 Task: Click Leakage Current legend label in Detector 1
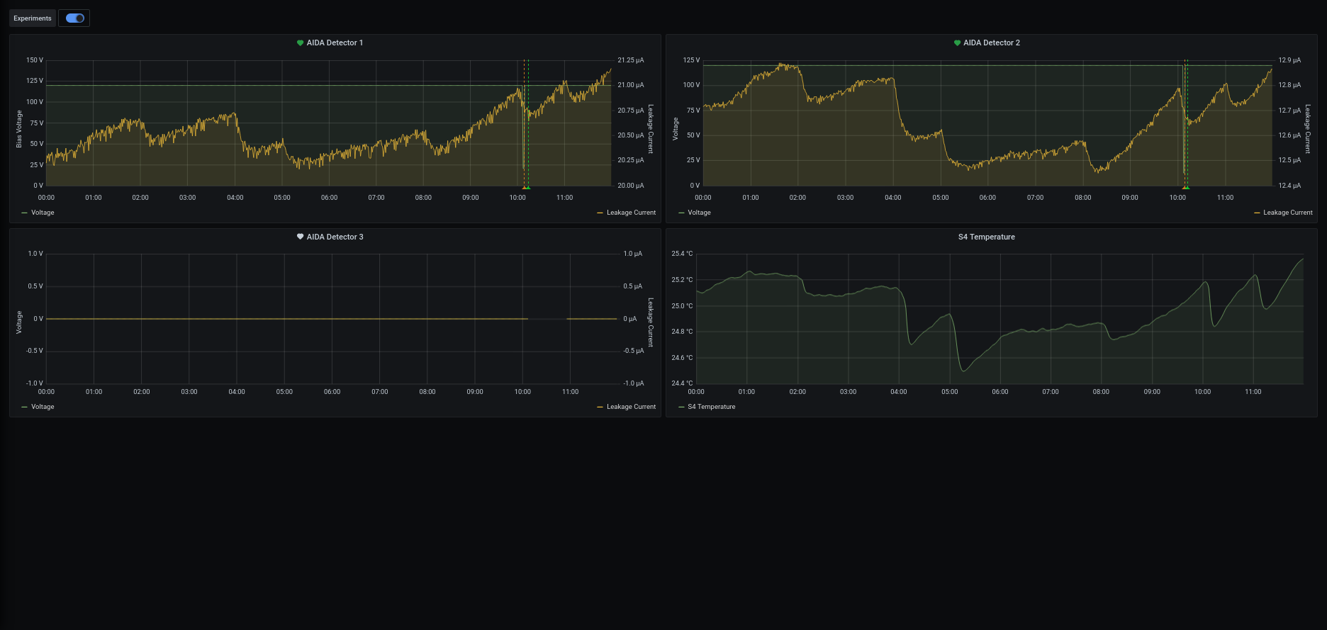click(x=631, y=213)
